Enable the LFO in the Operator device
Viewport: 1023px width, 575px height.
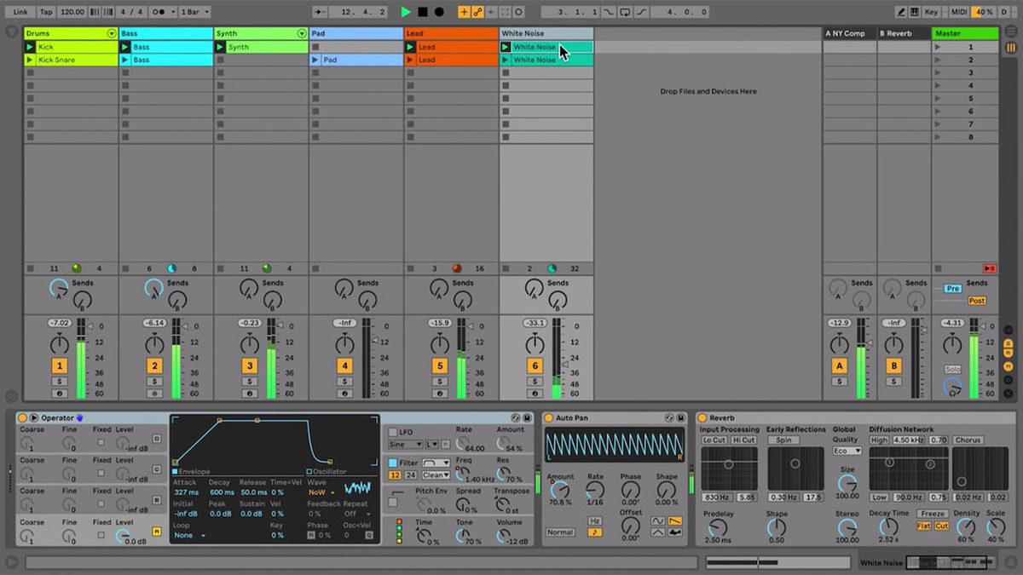click(x=392, y=432)
